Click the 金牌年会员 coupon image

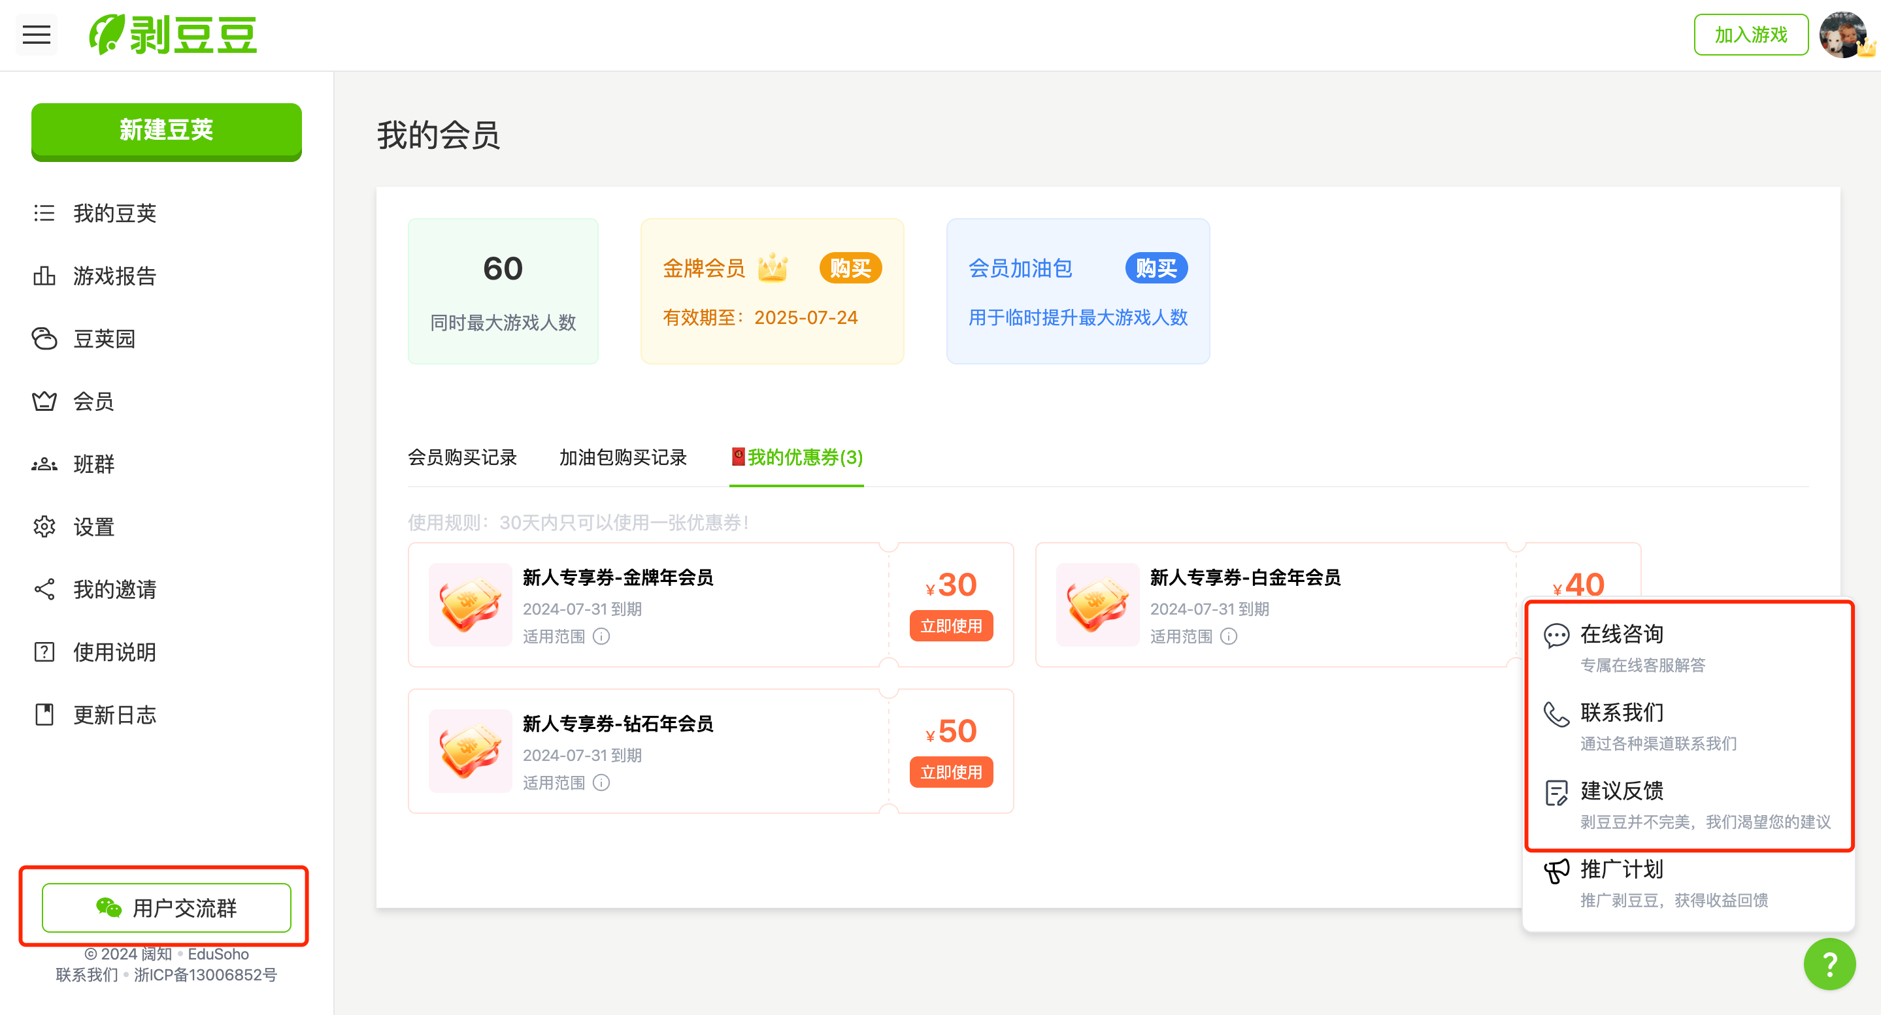(x=471, y=604)
